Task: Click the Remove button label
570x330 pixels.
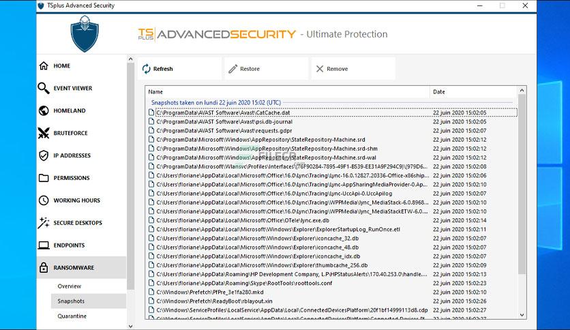Action: (337, 69)
